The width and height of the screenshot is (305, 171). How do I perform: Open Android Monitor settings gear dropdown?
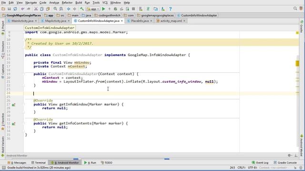290,155
